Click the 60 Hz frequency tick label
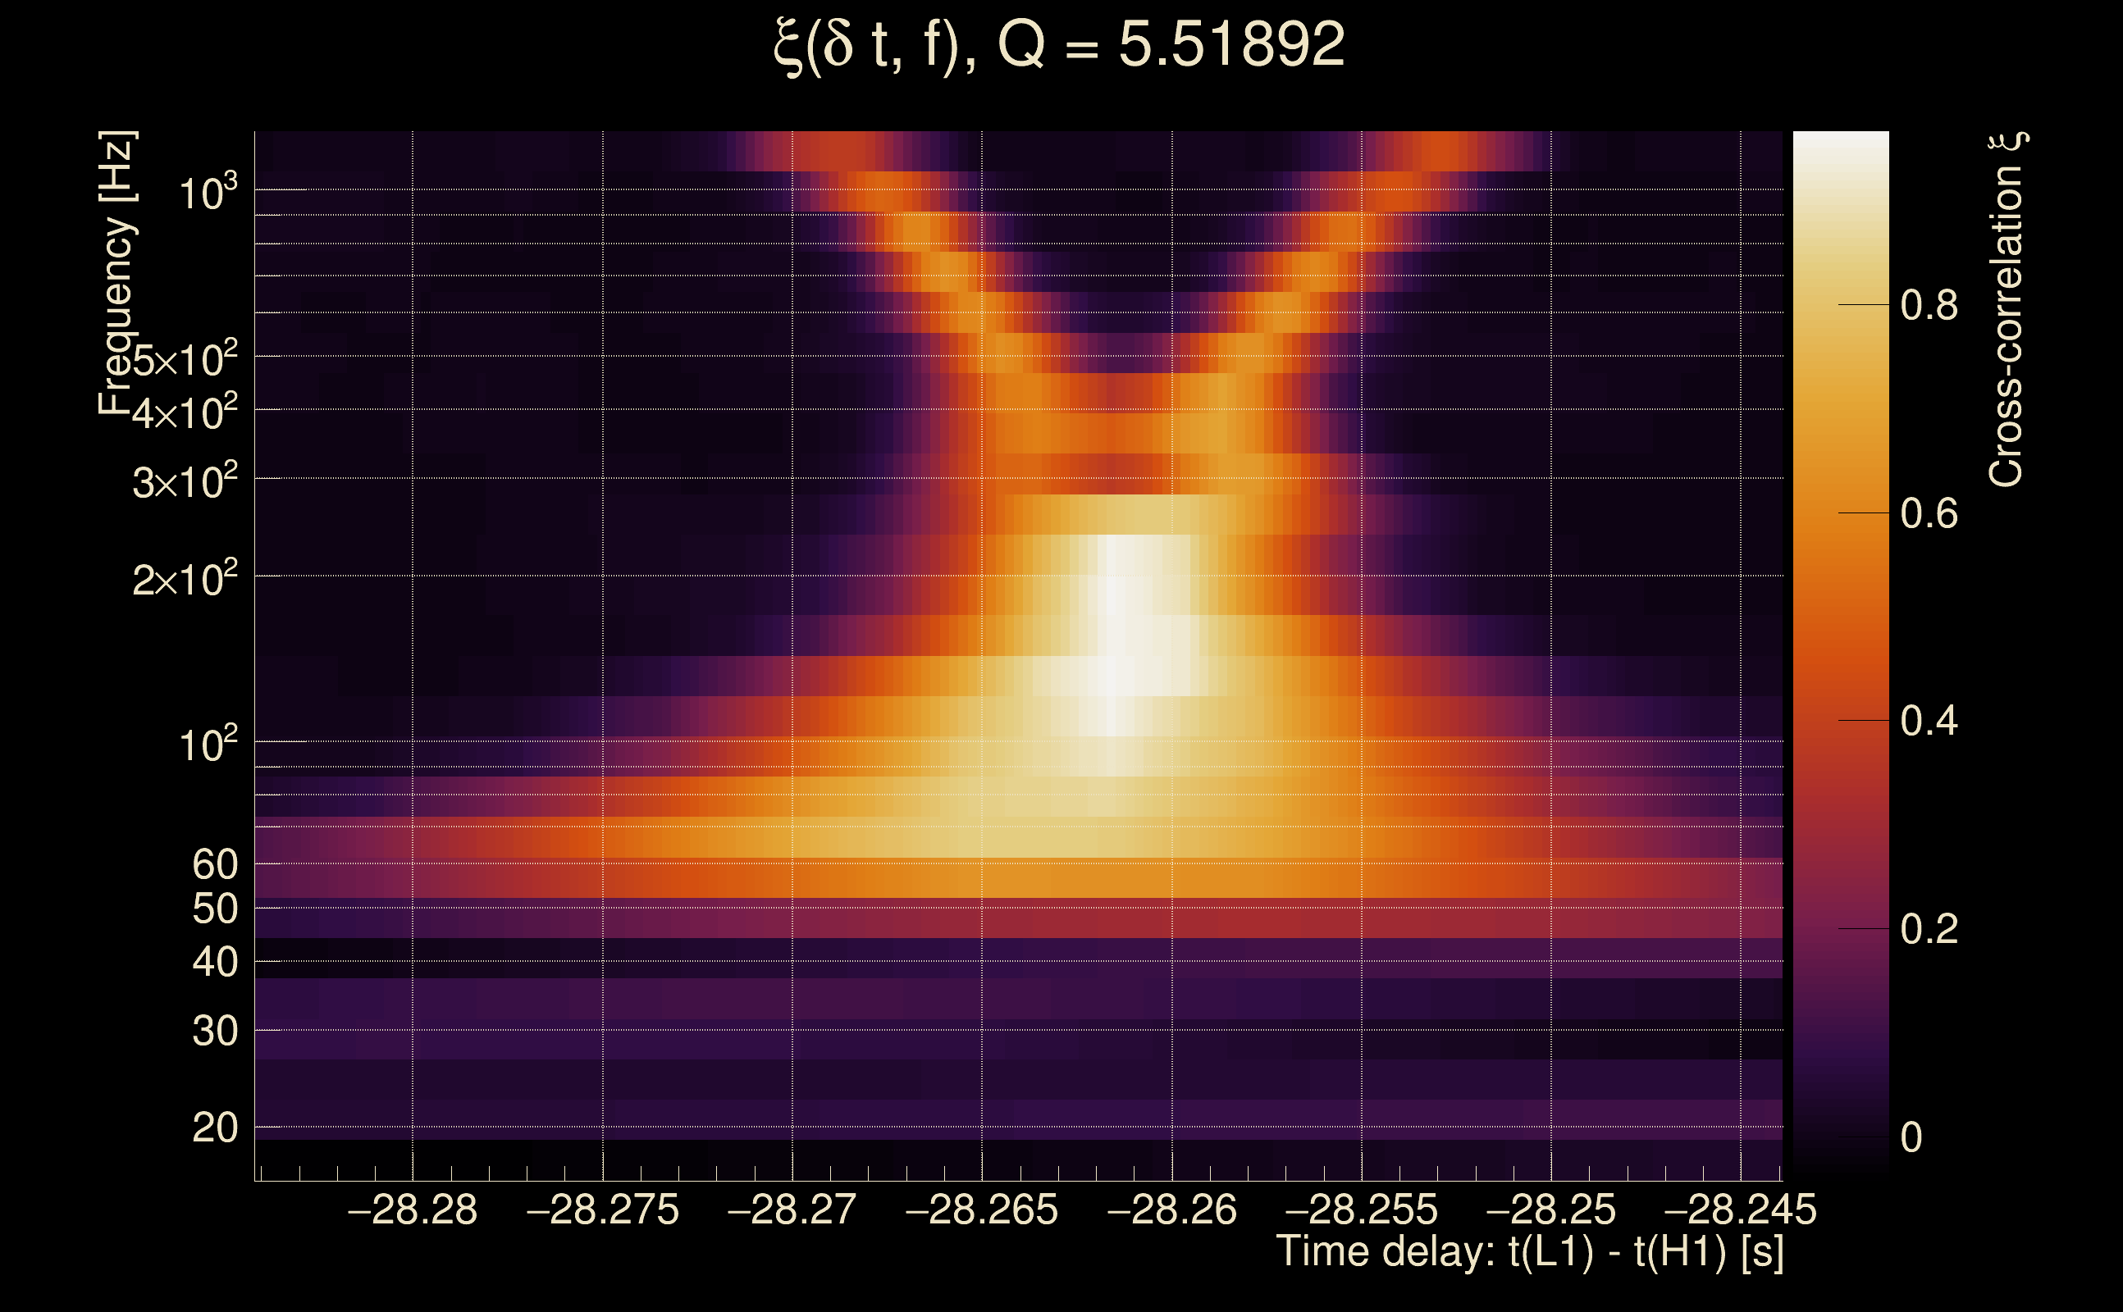 [214, 864]
